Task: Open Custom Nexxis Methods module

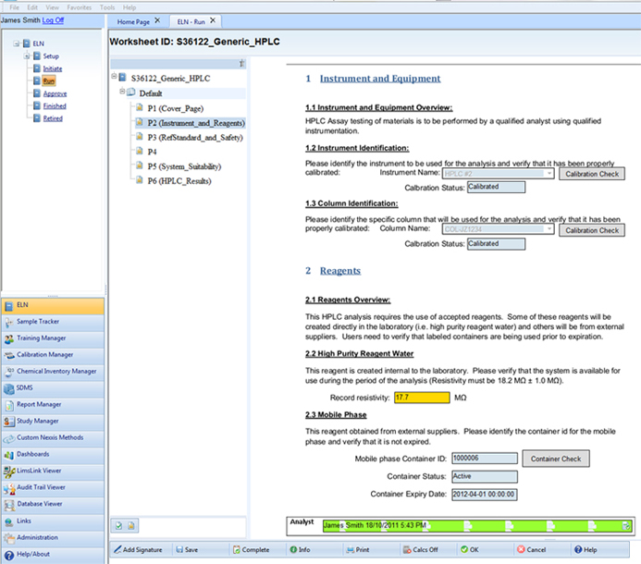Action: tap(53, 438)
